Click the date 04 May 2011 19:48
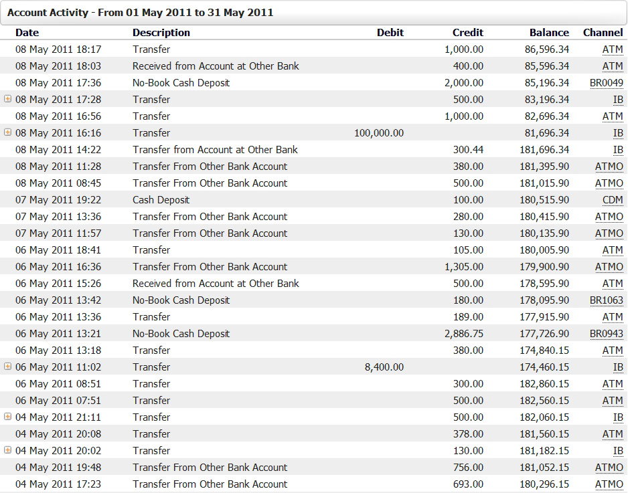 pos(58,468)
